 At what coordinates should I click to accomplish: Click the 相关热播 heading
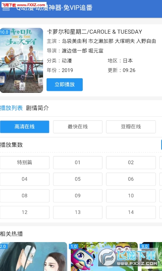(x=12, y=234)
